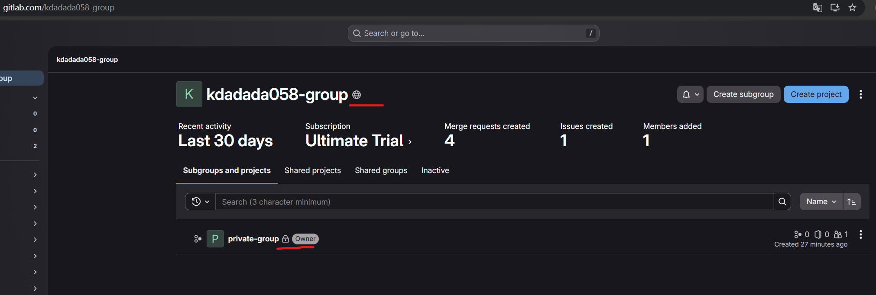Open recent searches history dropdown
876x295 pixels.
[201, 202]
